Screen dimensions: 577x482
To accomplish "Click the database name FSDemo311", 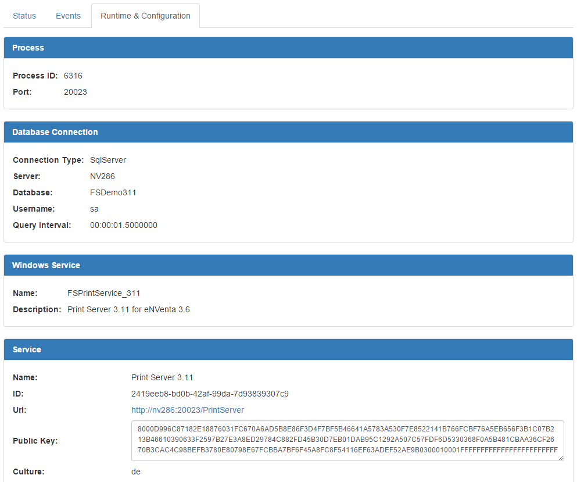I will pos(113,192).
